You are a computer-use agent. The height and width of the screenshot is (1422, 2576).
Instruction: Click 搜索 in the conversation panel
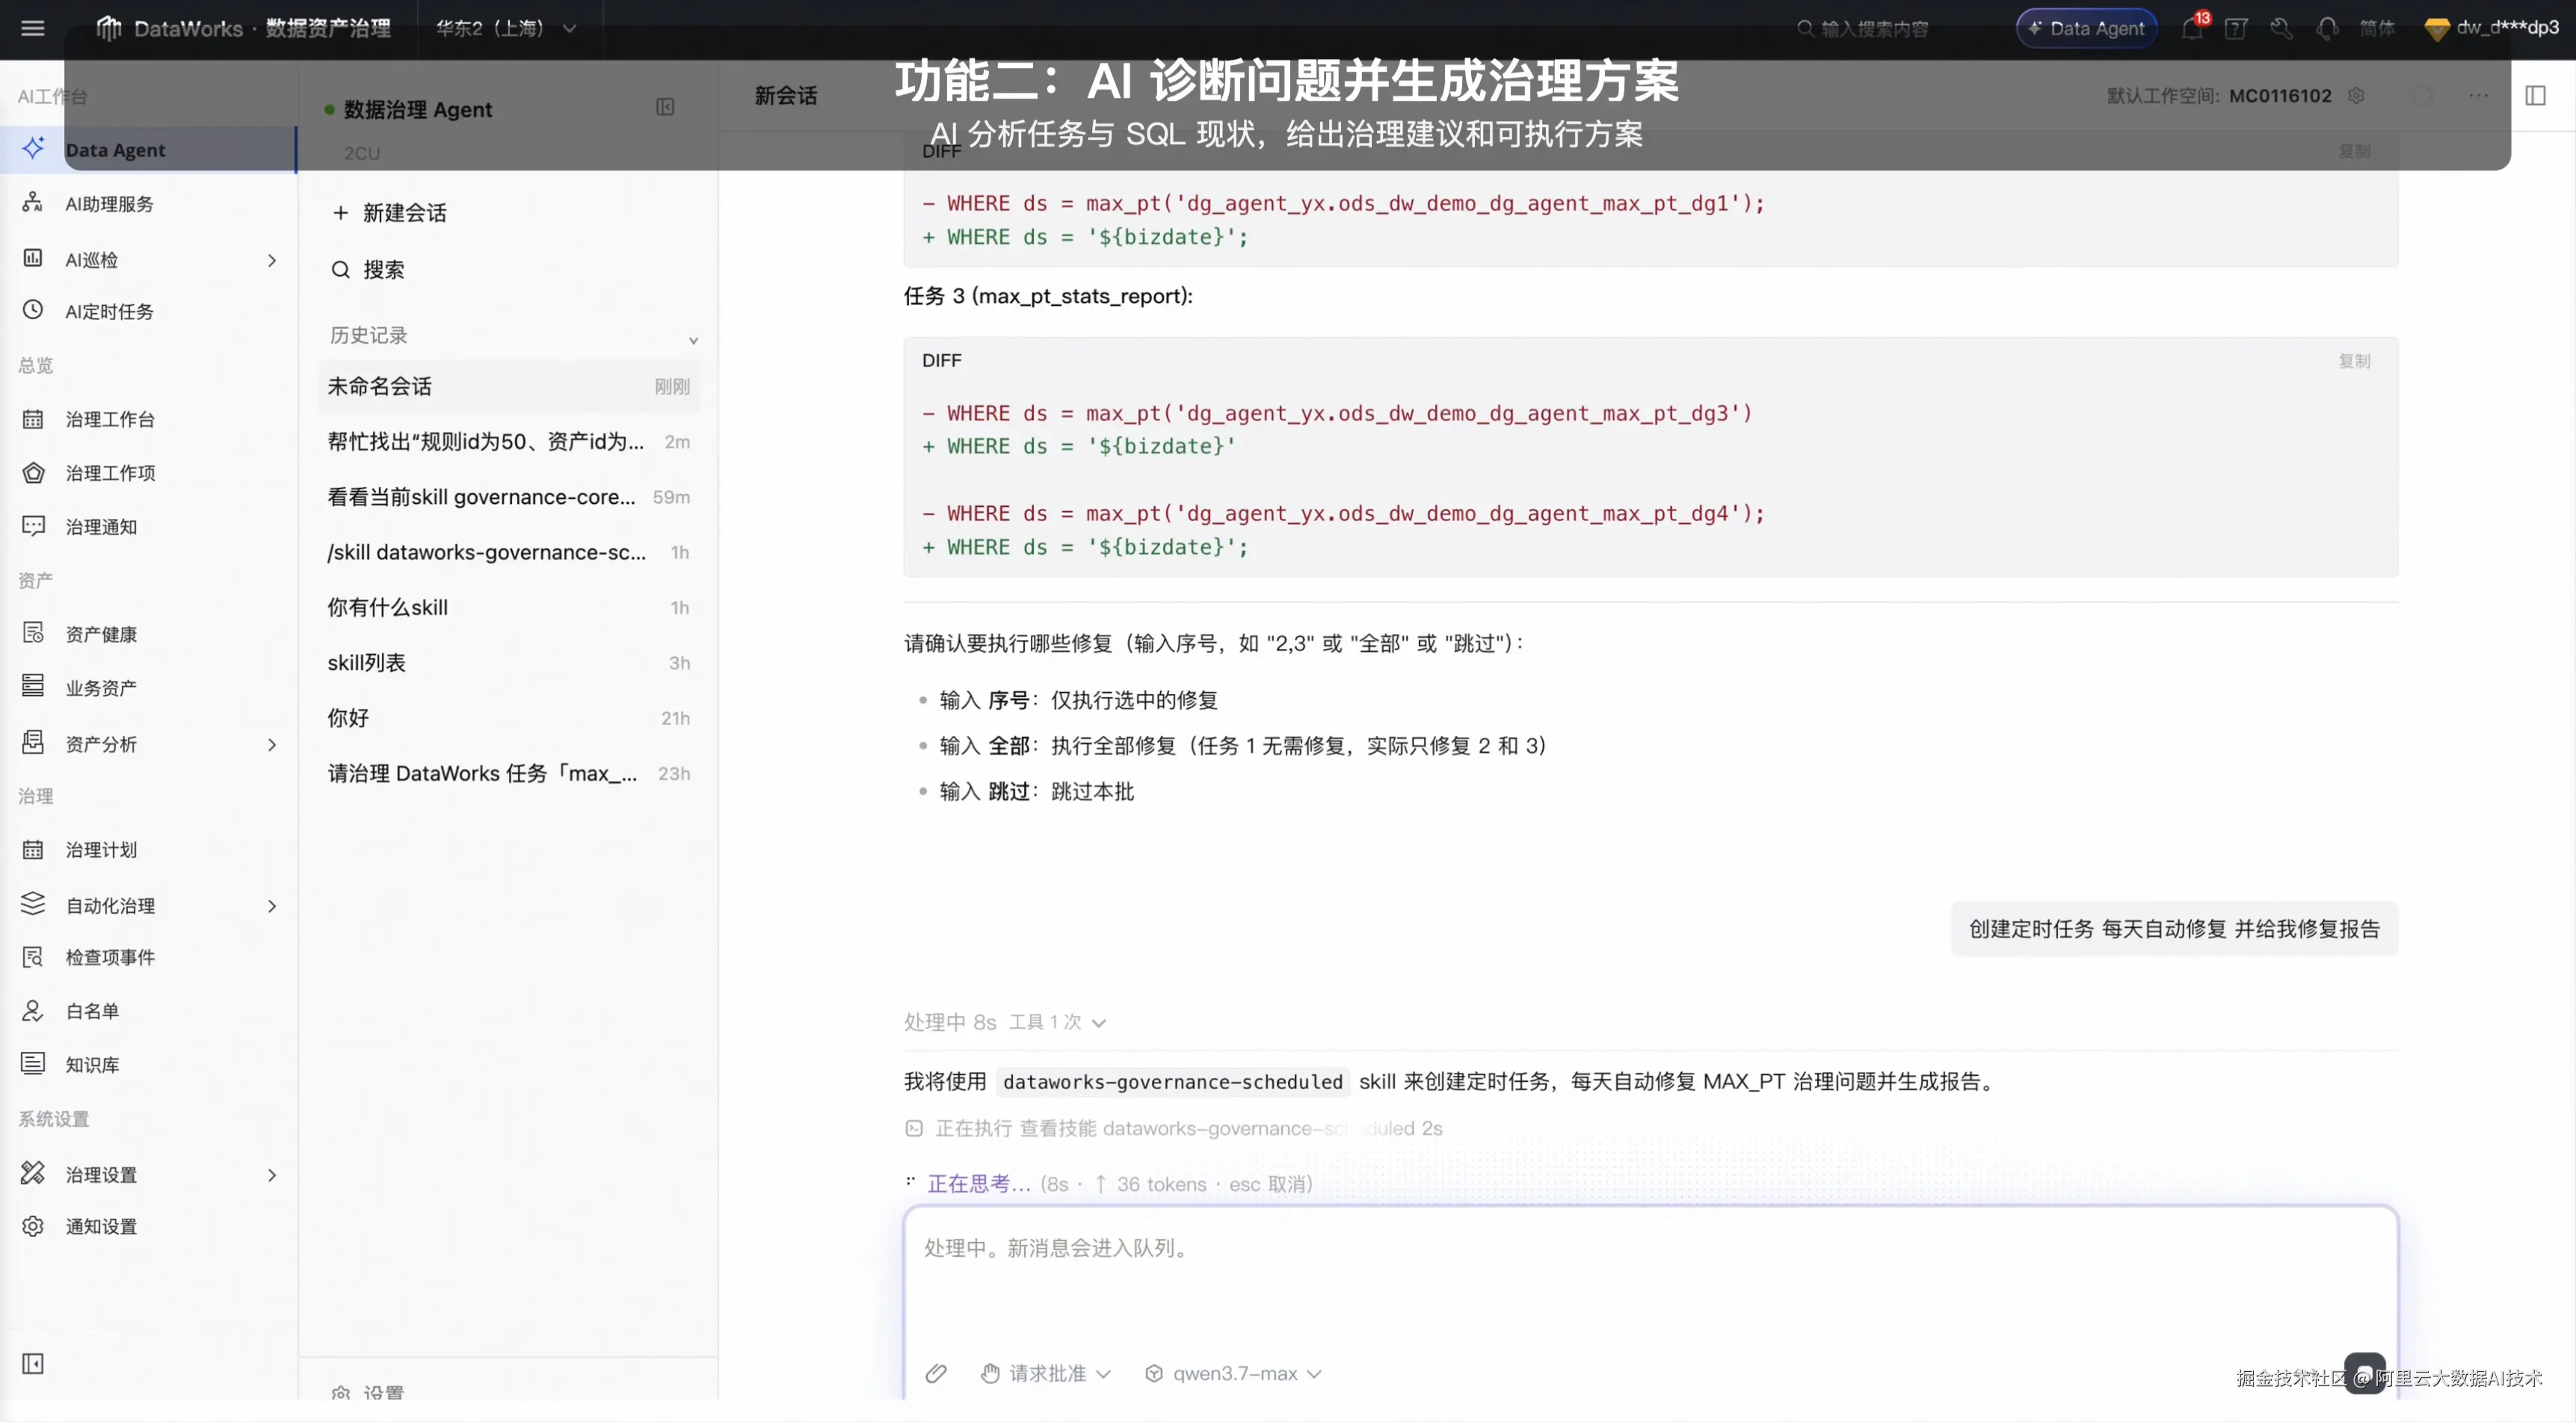click(x=368, y=270)
